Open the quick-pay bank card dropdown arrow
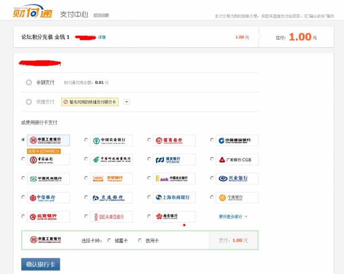 [x=127, y=102]
